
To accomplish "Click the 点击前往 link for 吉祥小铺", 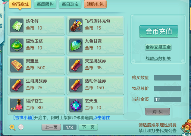I will (102, 118).
